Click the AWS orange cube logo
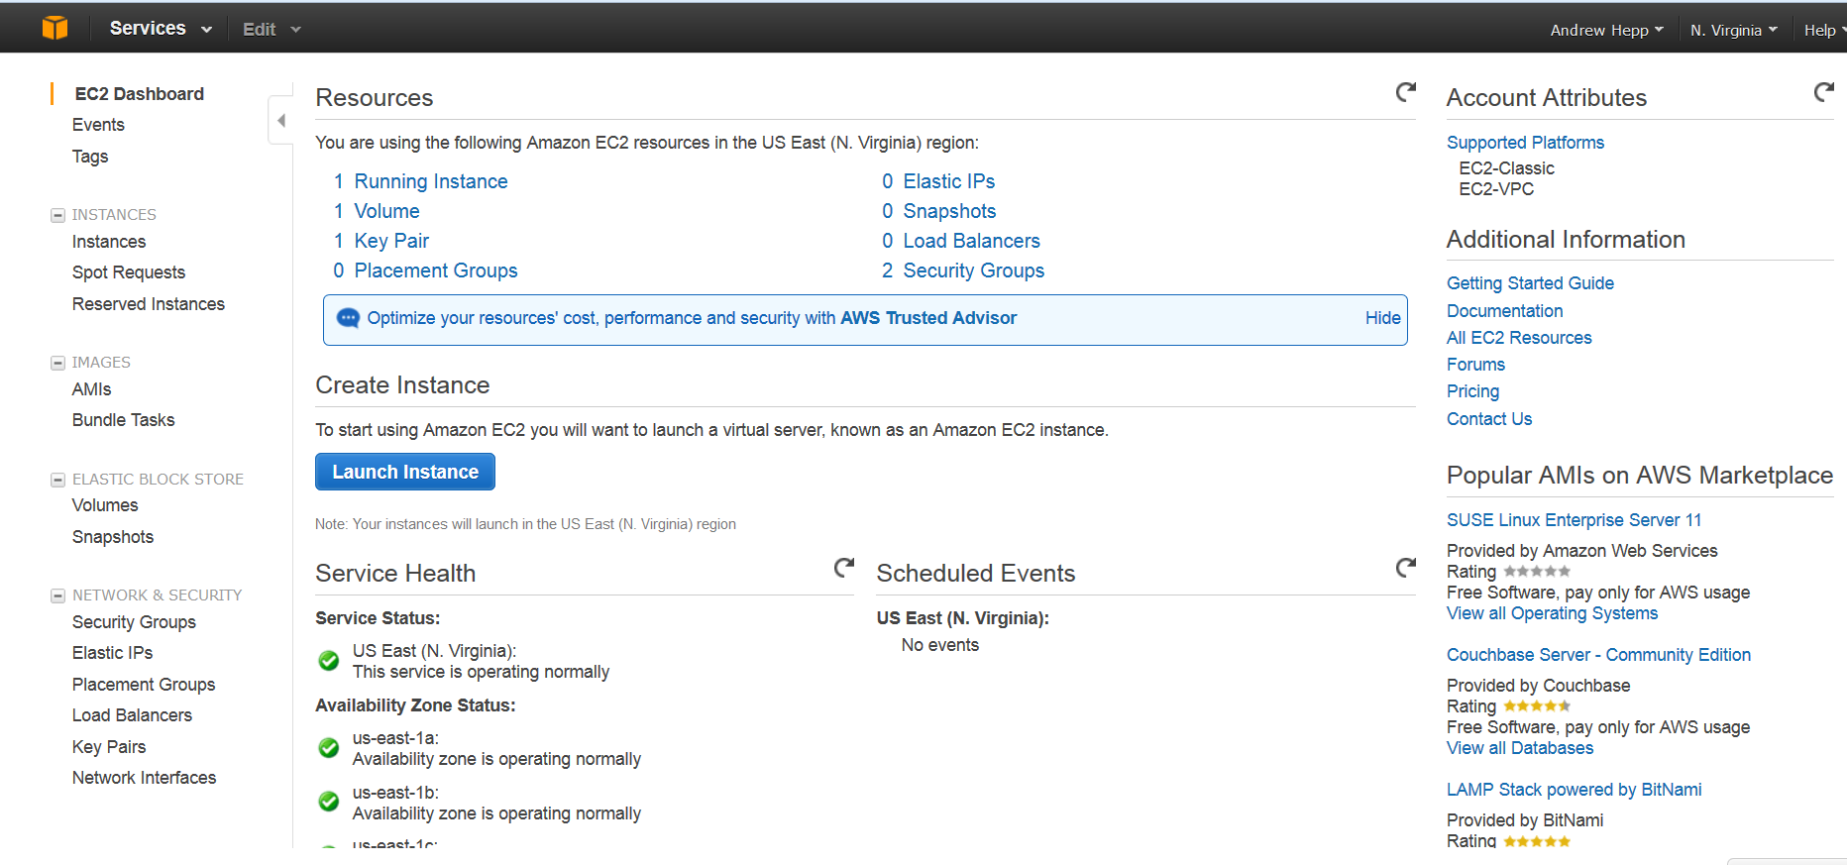The image size is (1847, 865). (x=55, y=28)
